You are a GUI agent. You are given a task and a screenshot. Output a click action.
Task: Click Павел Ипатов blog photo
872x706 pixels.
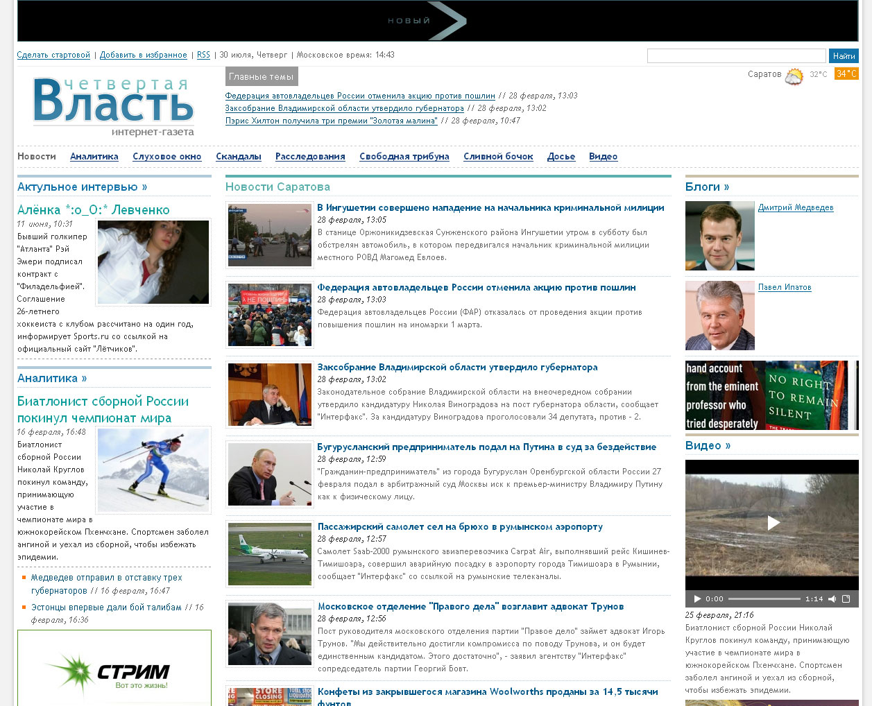720,316
